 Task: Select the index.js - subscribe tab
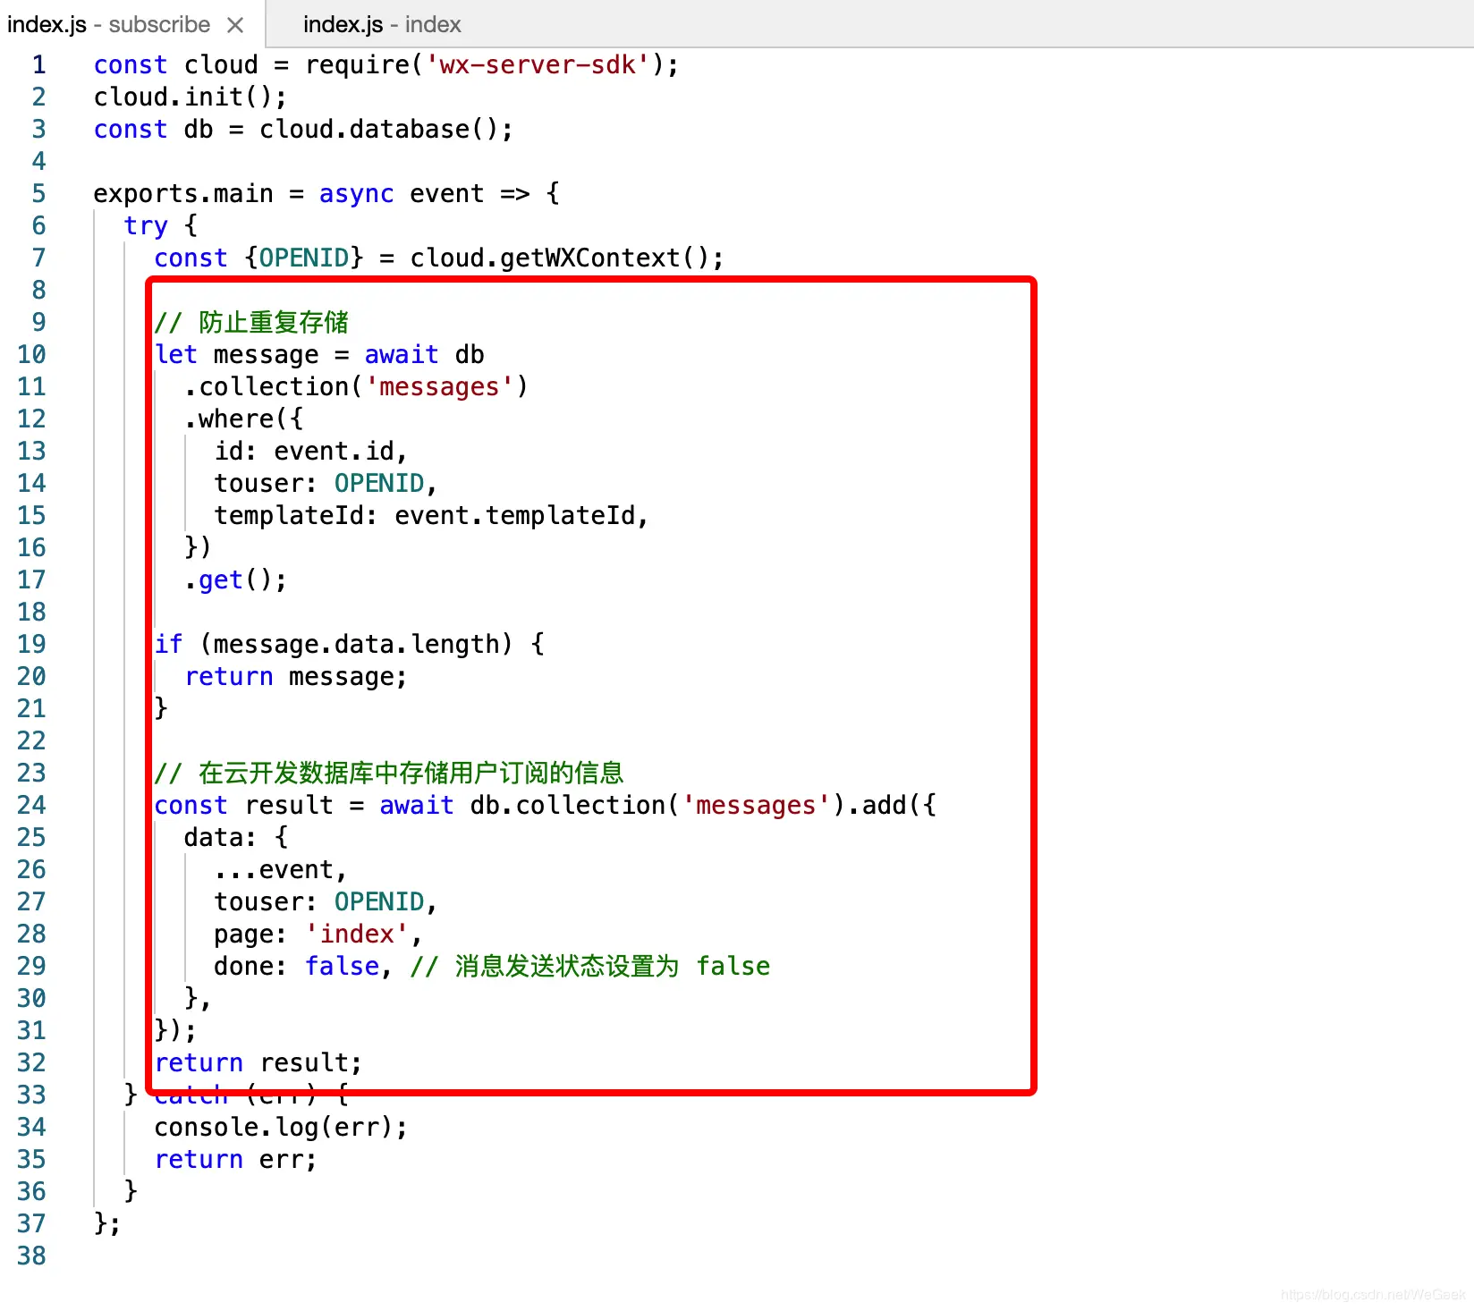pyautogui.click(x=132, y=24)
